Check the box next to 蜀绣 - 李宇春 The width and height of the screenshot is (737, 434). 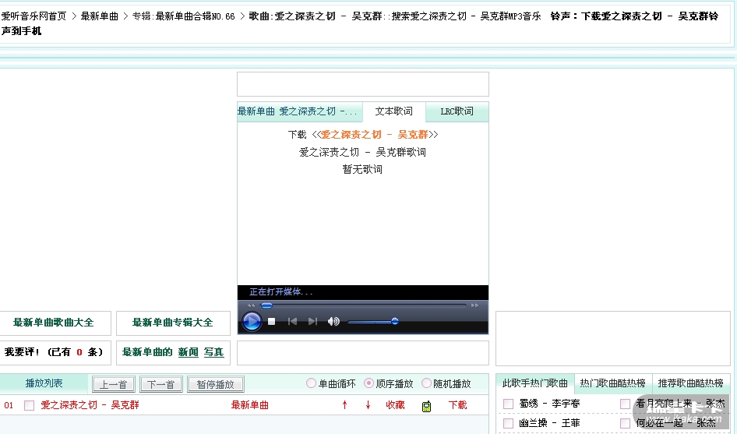pyautogui.click(x=508, y=404)
